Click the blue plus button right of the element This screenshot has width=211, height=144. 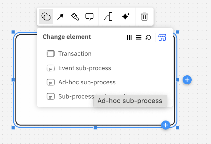pyautogui.click(x=187, y=80)
